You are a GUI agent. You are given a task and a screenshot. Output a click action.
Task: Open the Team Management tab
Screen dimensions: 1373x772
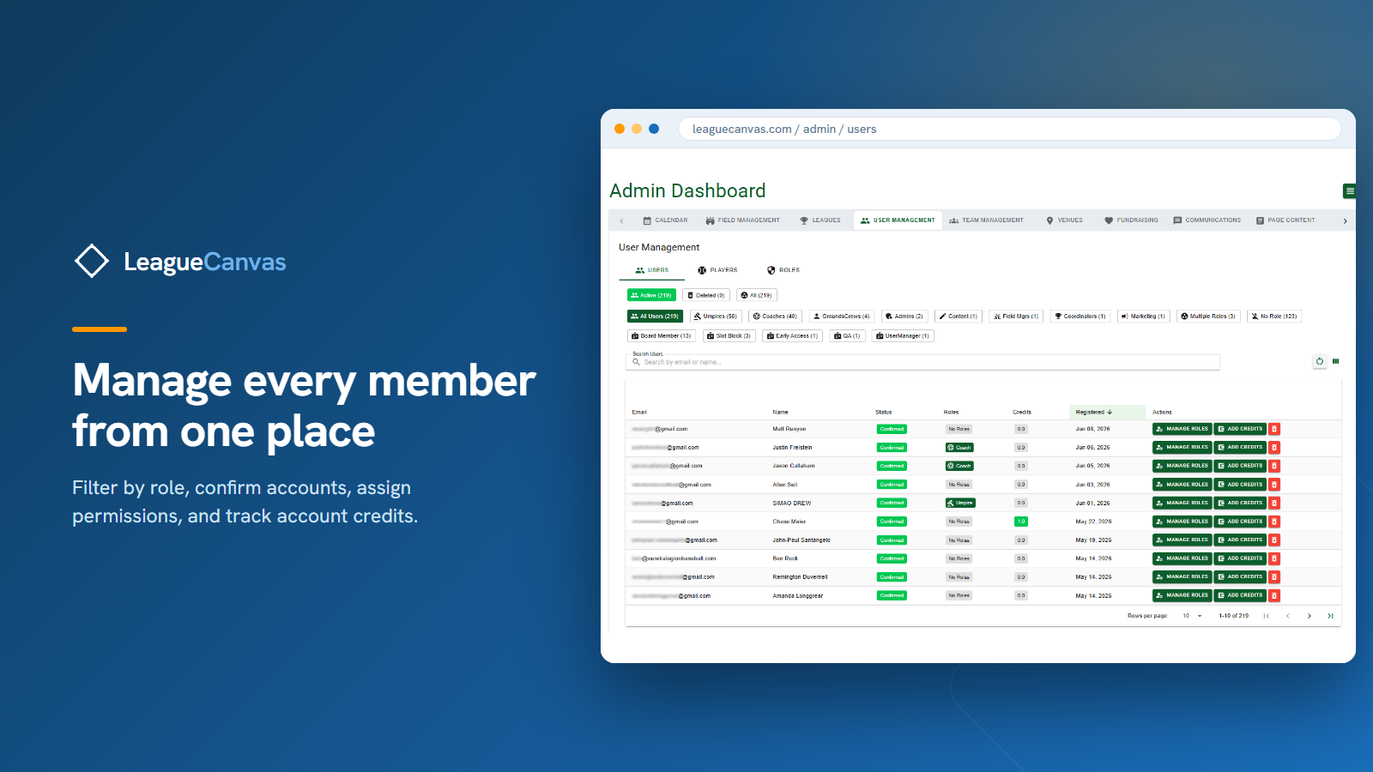pos(986,220)
